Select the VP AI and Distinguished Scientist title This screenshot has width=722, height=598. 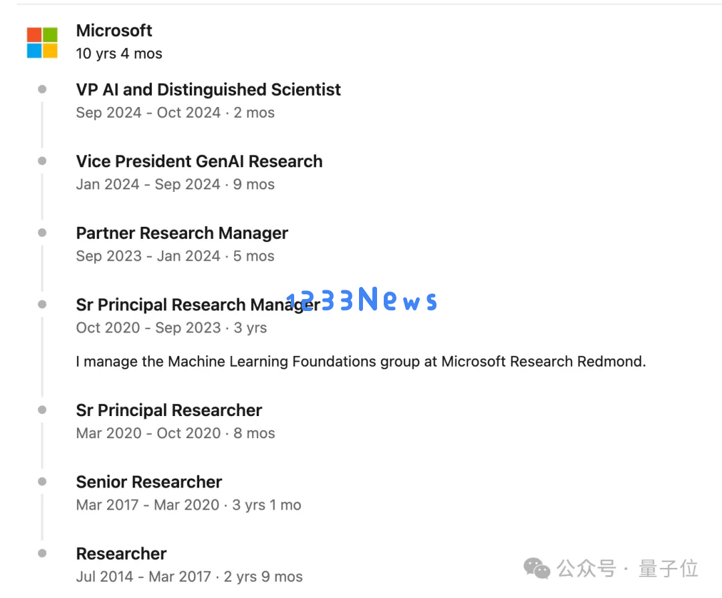click(x=208, y=90)
